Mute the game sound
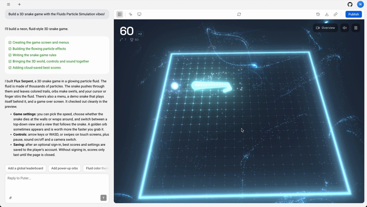 coord(345,28)
